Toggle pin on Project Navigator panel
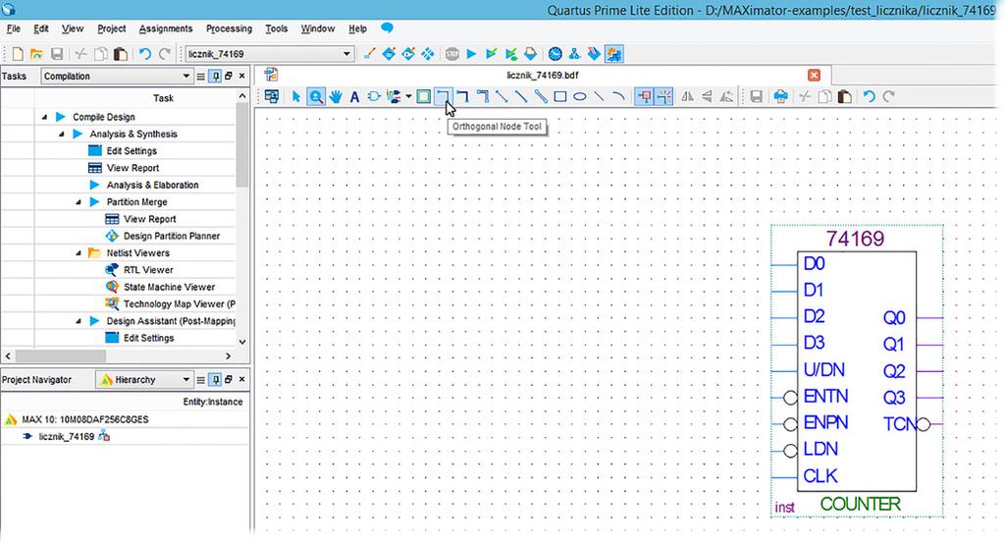This screenshot has height=545, width=1005. pos(216,380)
